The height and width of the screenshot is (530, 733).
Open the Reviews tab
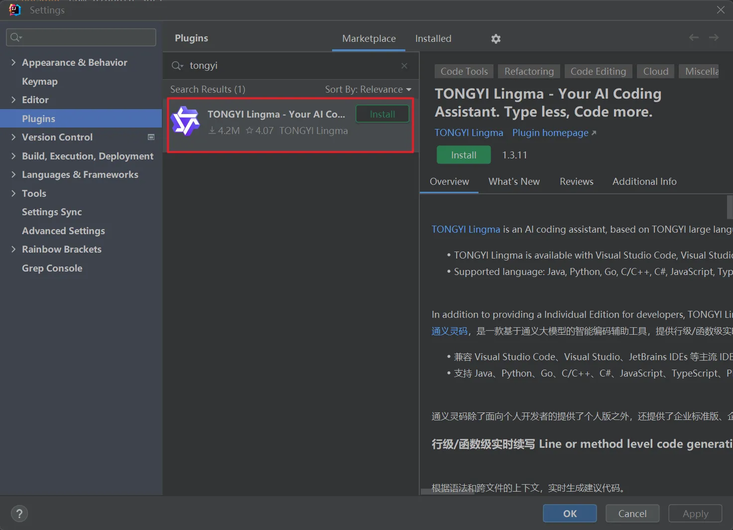click(x=577, y=181)
